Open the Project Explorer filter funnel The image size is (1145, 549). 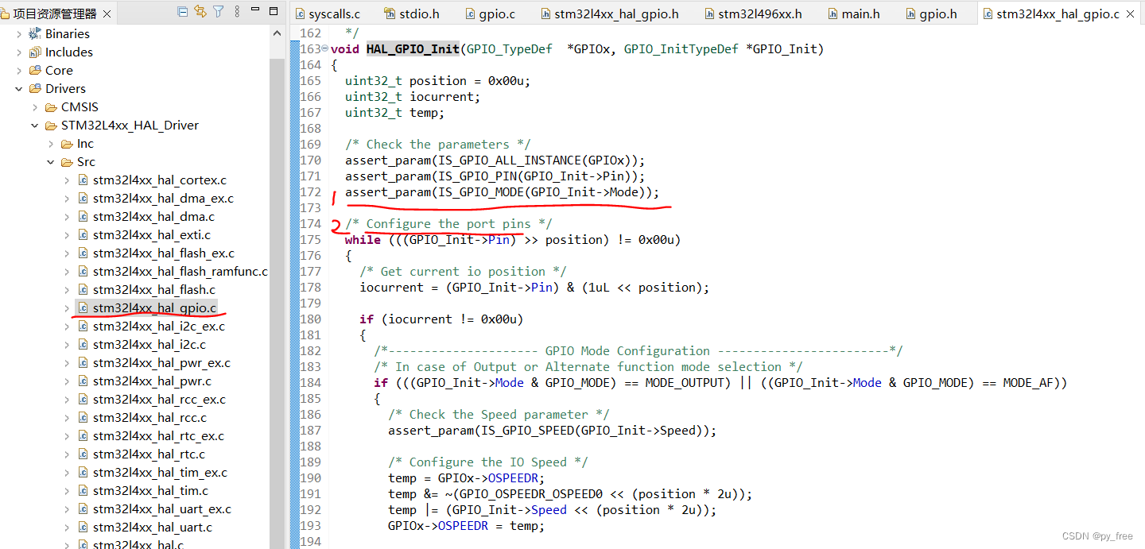tap(219, 11)
